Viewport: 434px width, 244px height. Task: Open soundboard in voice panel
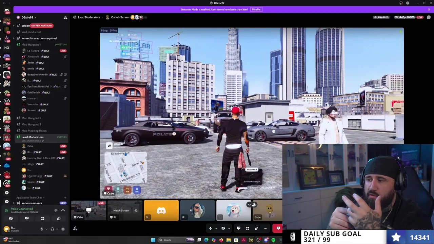[x=59, y=219]
